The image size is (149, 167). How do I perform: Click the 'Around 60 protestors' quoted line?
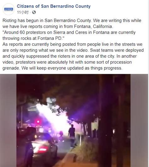pos(69,32)
